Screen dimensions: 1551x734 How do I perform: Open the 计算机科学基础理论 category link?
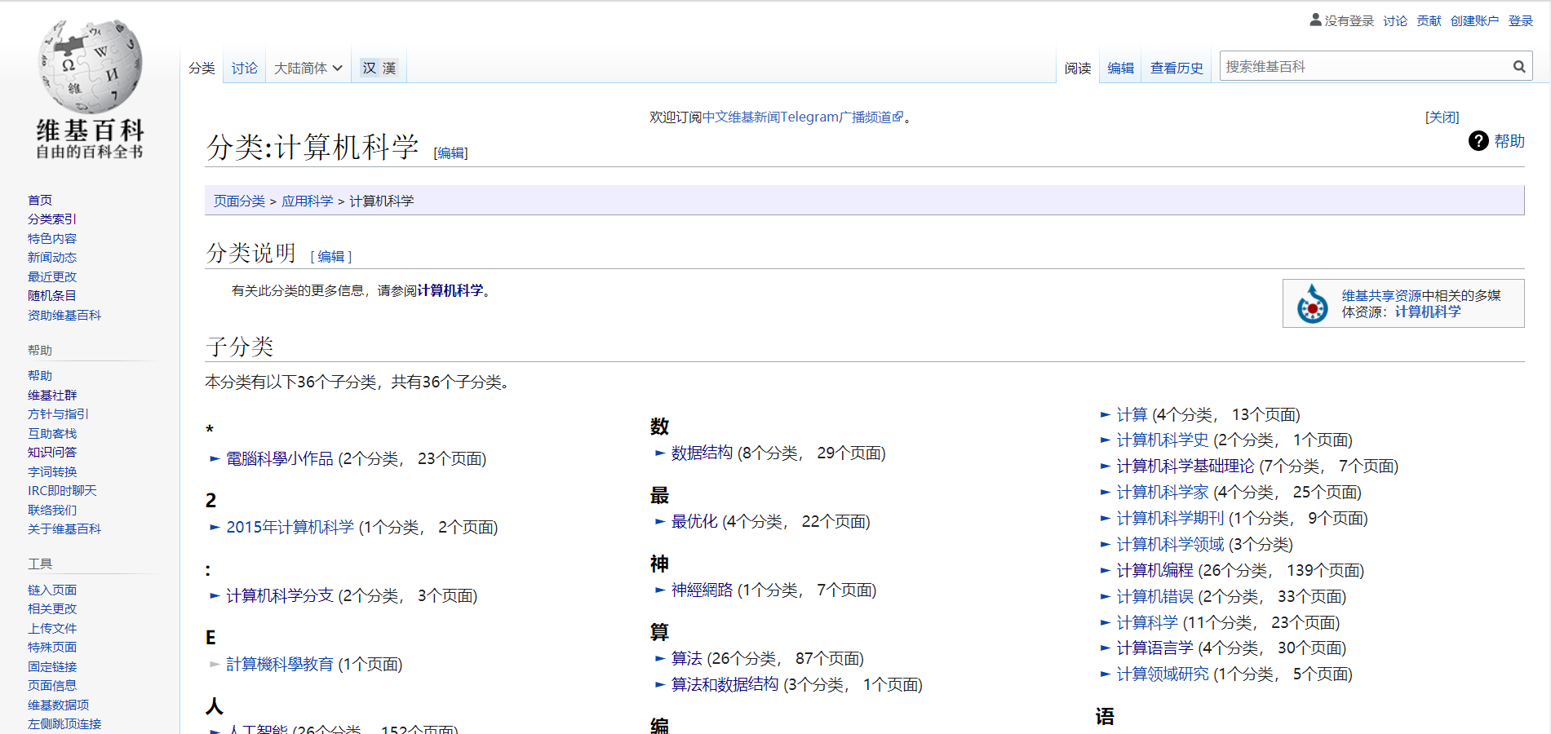pyautogui.click(x=1185, y=466)
